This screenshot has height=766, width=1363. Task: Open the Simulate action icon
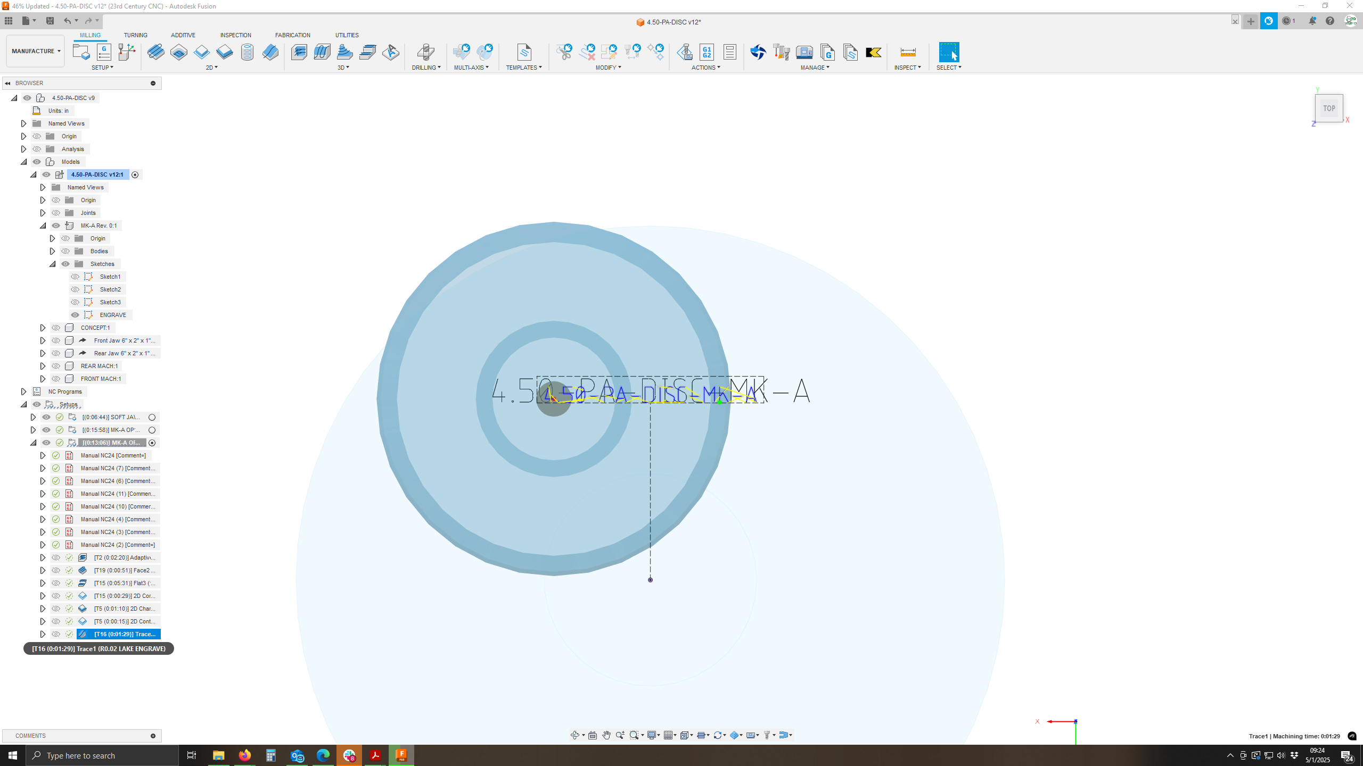(684, 52)
